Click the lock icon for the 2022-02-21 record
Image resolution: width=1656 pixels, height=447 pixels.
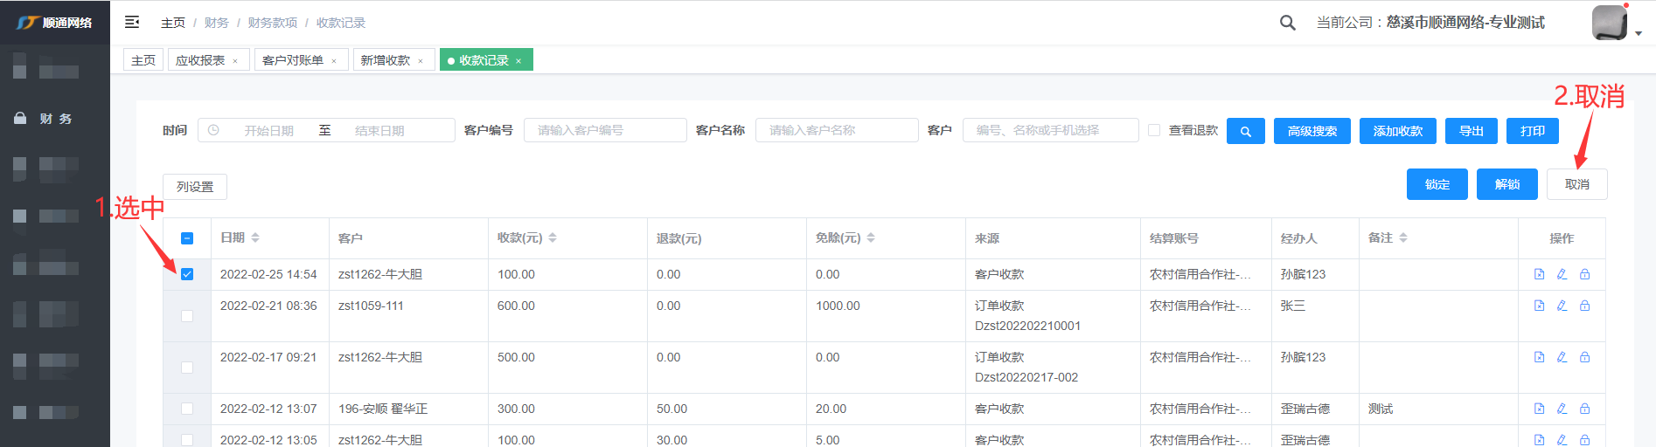point(1584,306)
